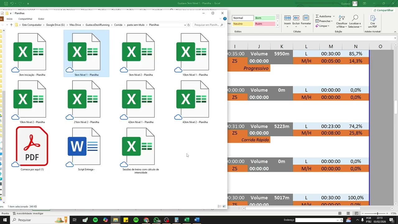This screenshot has width=398, height=224.
Task: Go up one folder in Explorer
Action: click(x=11, y=25)
